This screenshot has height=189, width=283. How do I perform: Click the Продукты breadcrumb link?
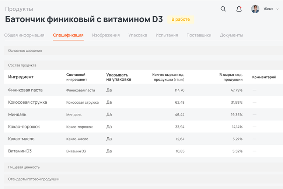point(19,9)
